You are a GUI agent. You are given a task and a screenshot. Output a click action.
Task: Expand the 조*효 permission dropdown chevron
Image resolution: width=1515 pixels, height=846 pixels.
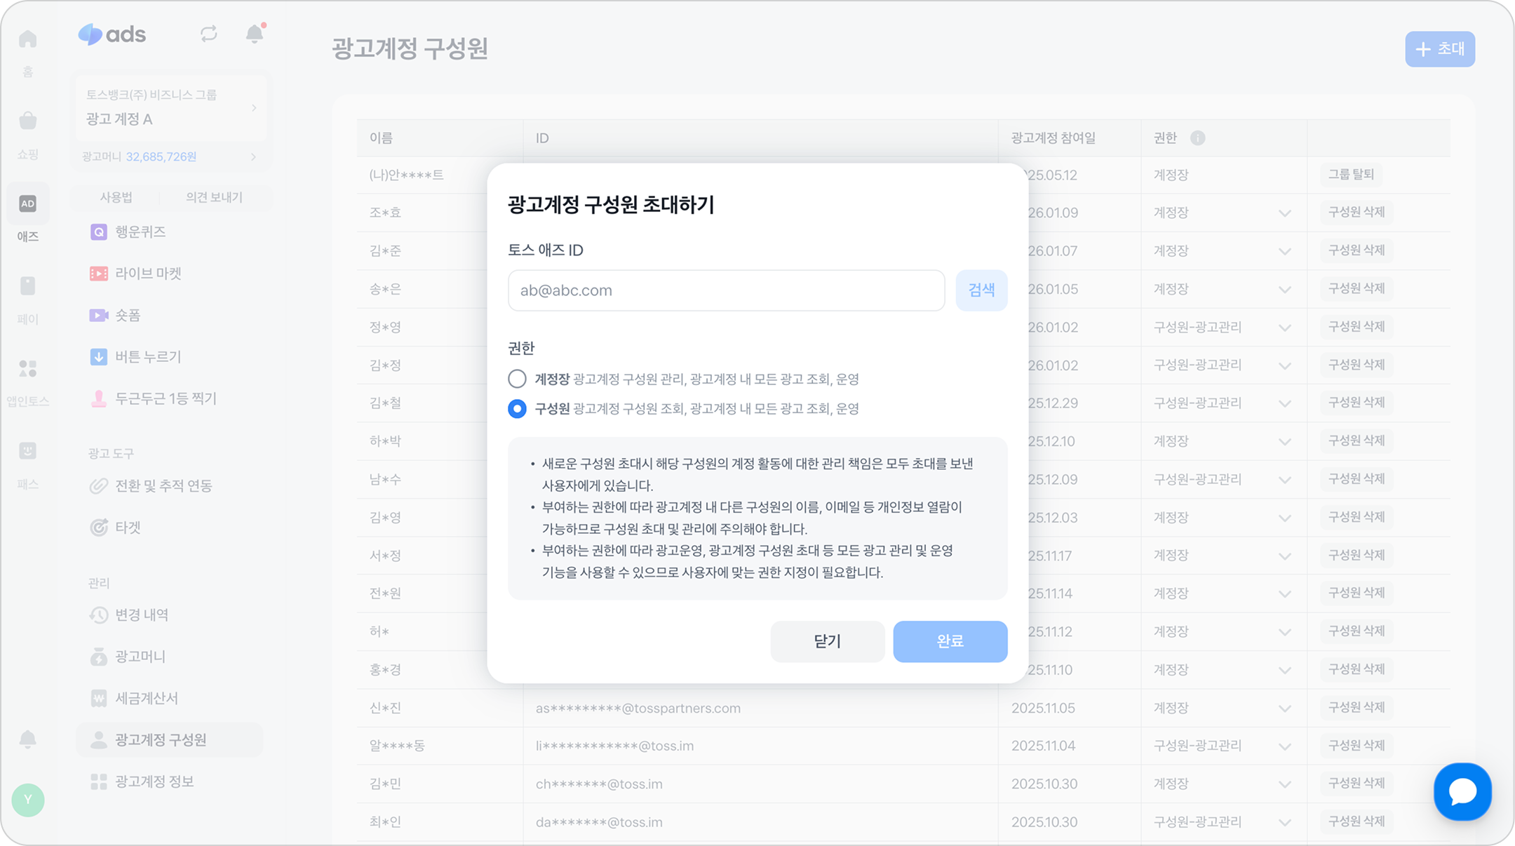click(x=1284, y=213)
